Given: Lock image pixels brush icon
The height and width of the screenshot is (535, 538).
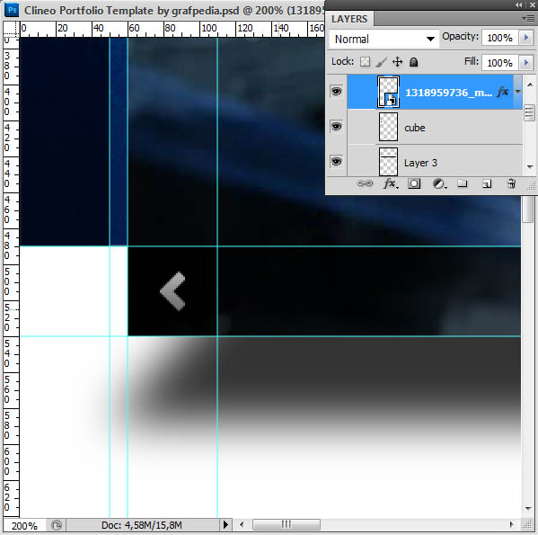Looking at the screenshot, I should click(381, 62).
